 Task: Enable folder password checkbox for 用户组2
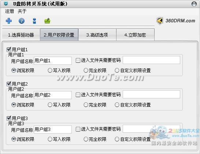click(x=78, y=95)
